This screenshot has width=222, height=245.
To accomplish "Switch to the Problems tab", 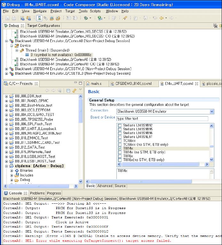I will tap(37, 193).
